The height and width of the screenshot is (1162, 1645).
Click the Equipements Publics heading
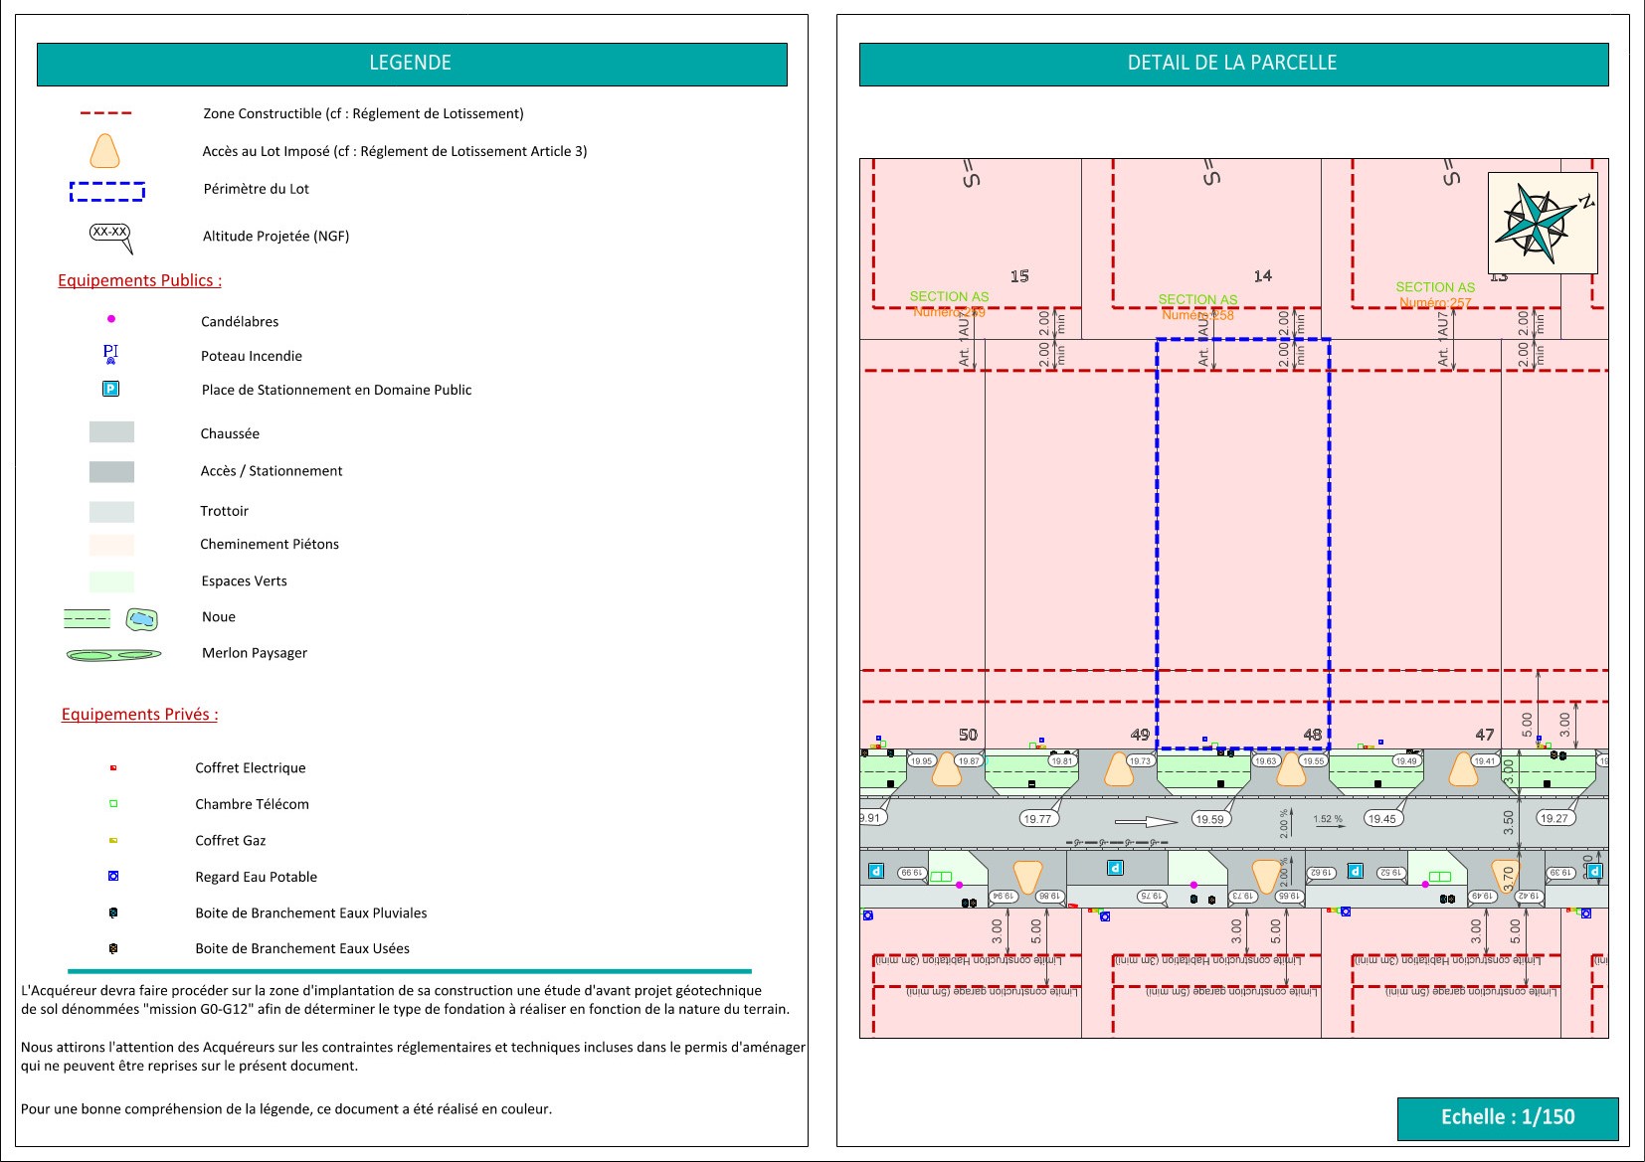coord(139,280)
